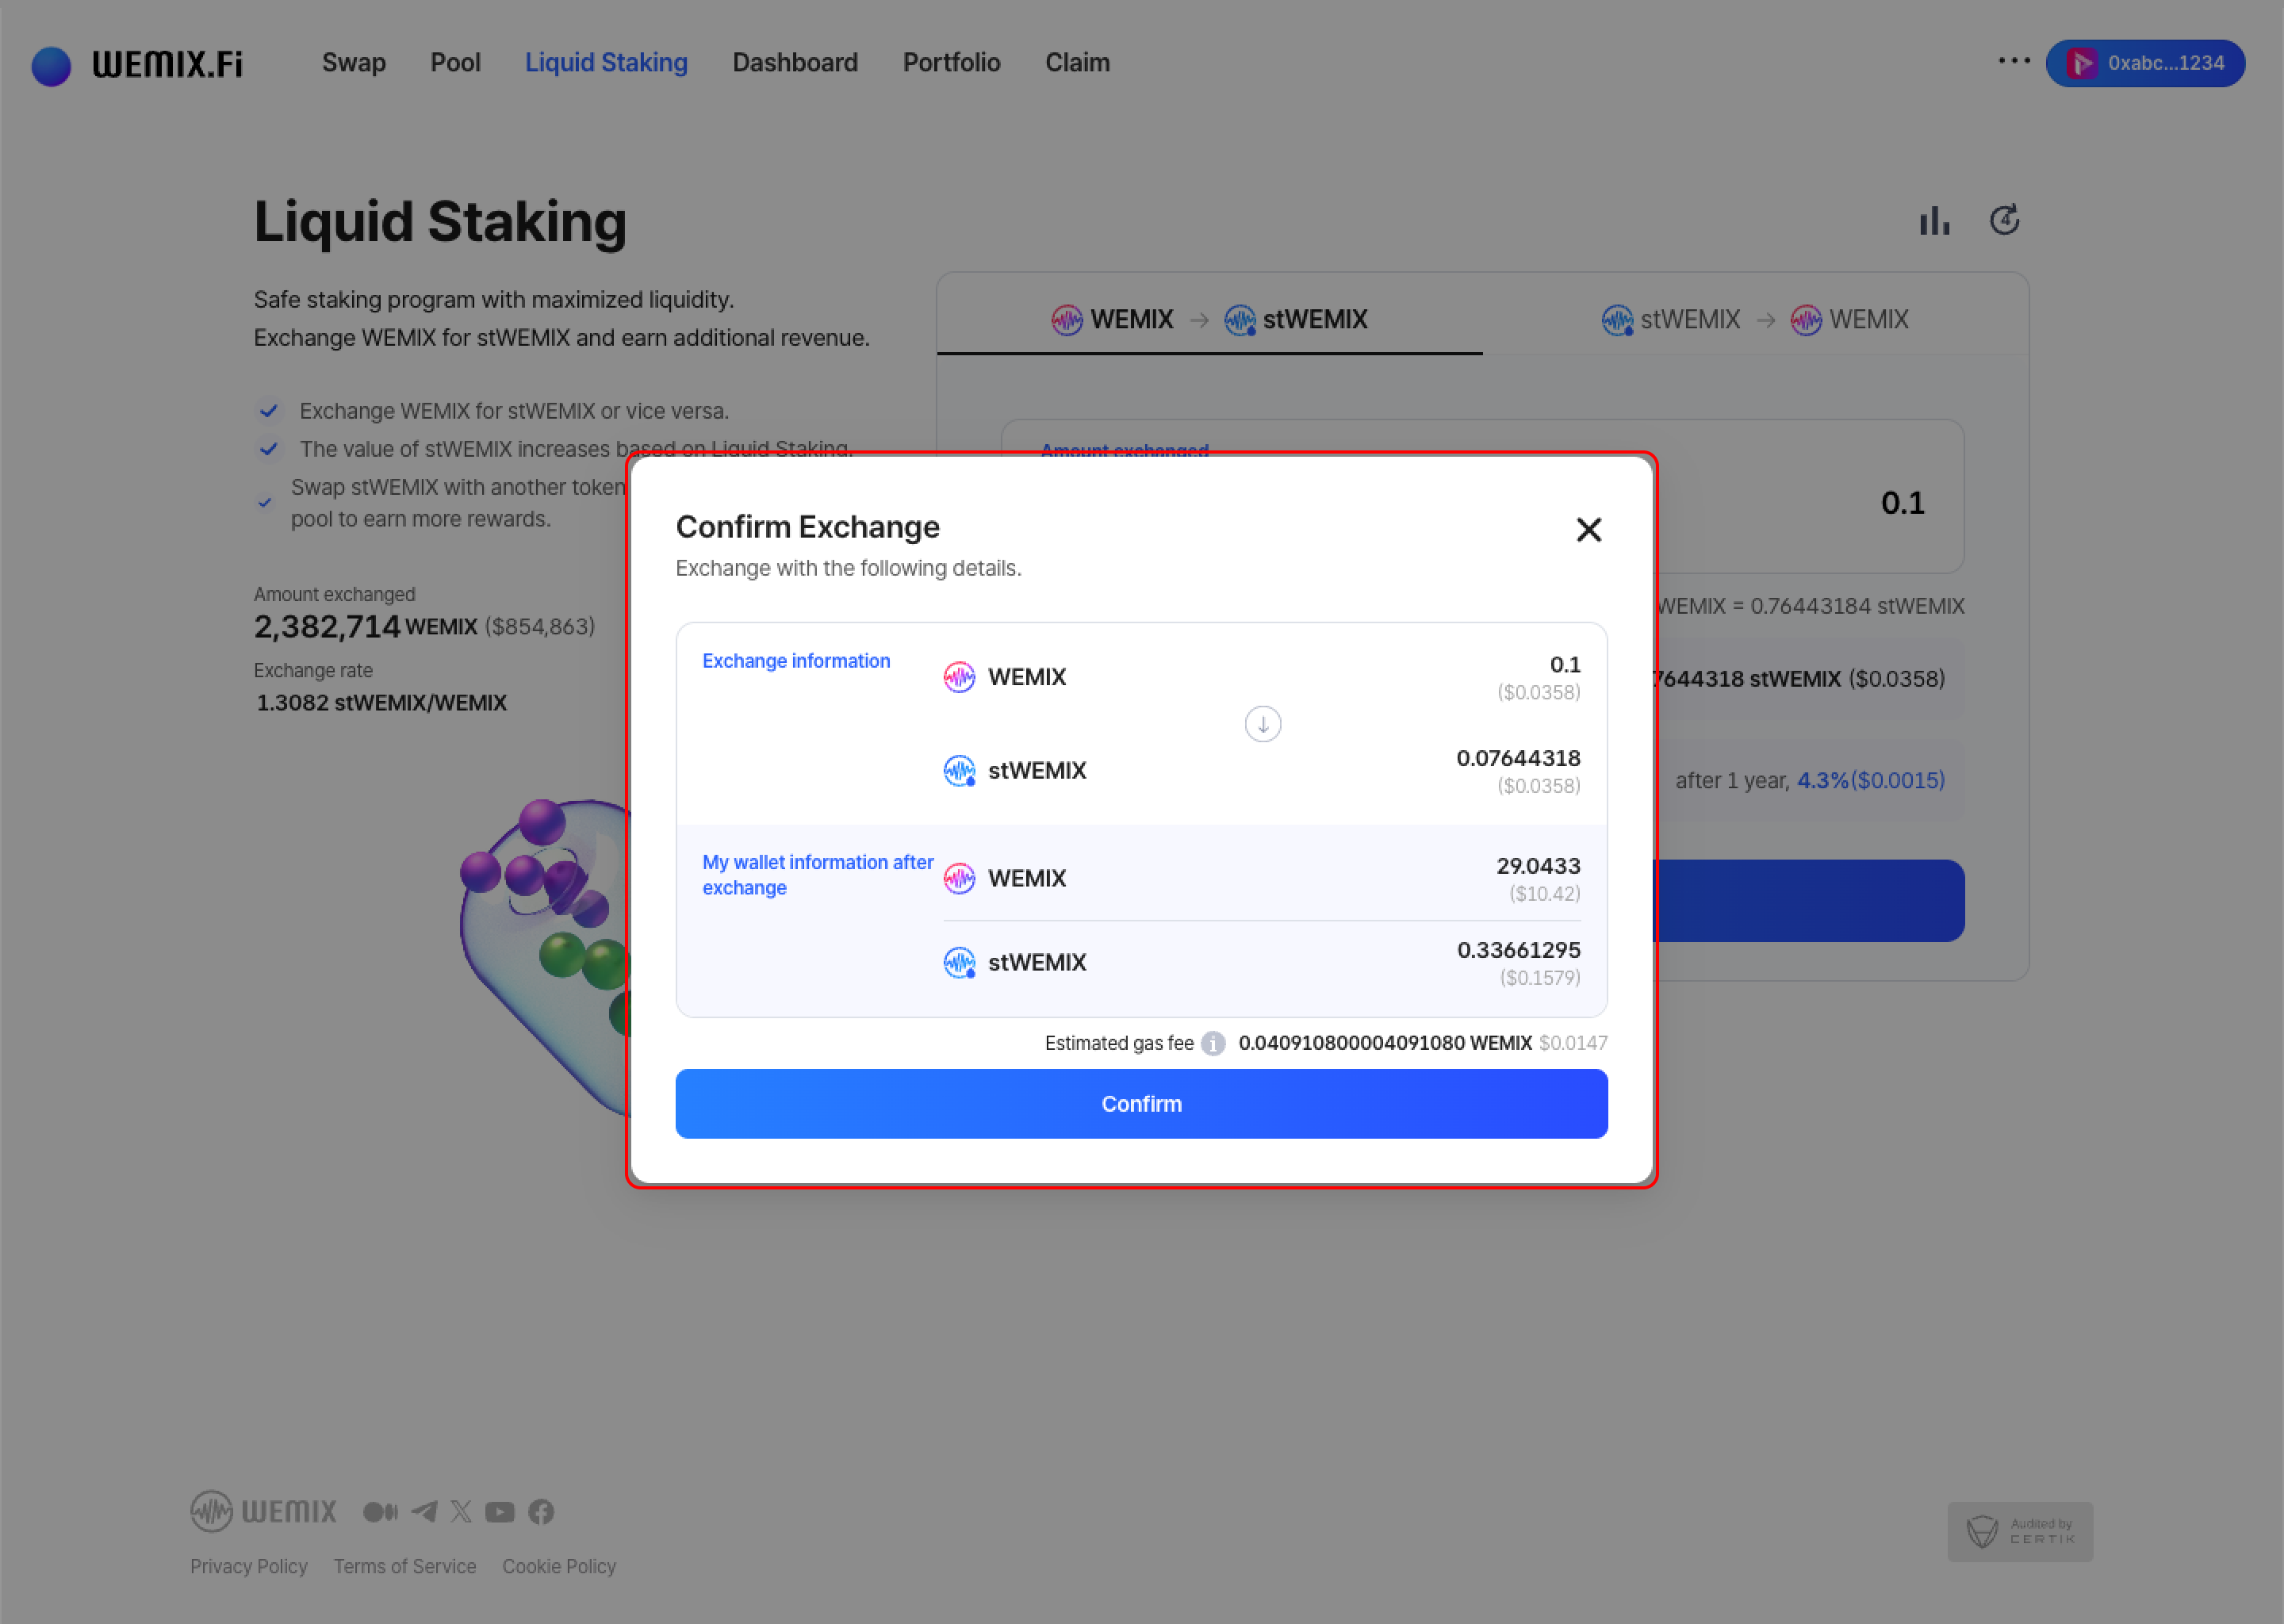This screenshot has height=1624, width=2284.
Task: Select the WEMIX to stWEMIX tab
Action: [1209, 320]
